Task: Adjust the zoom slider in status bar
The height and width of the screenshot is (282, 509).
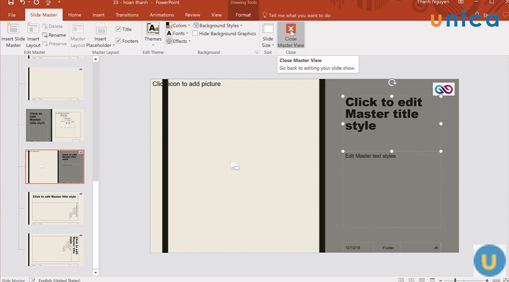Action: (x=455, y=280)
